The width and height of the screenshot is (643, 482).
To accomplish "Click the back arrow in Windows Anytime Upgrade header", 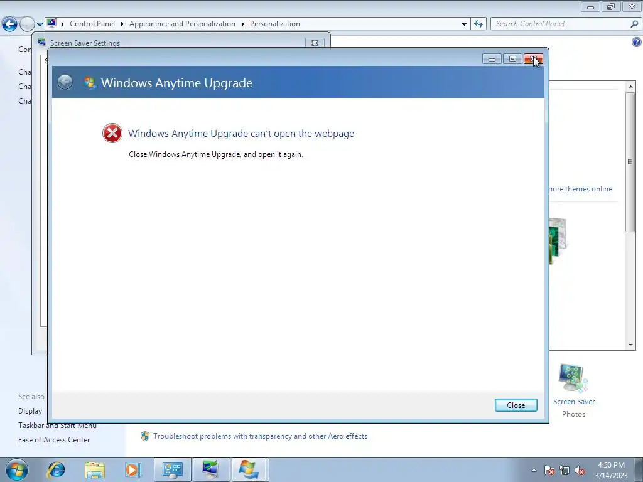I will click(65, 82).
